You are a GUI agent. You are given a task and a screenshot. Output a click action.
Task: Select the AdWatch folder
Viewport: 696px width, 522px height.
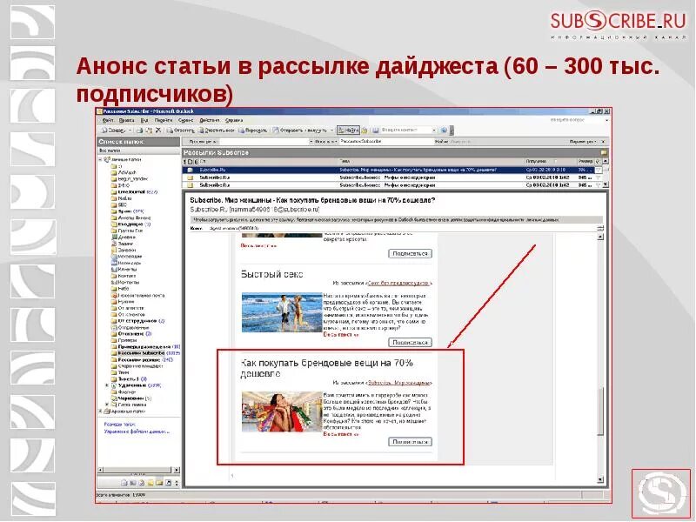pos(127,172)
